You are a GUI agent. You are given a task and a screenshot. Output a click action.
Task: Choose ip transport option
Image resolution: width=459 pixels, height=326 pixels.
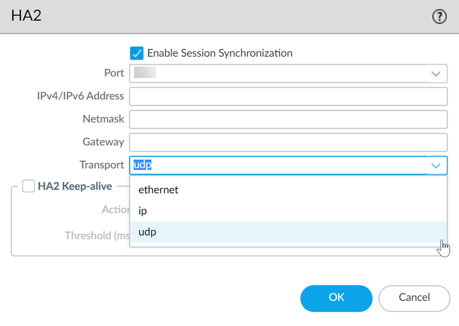(x=143, y=211)
